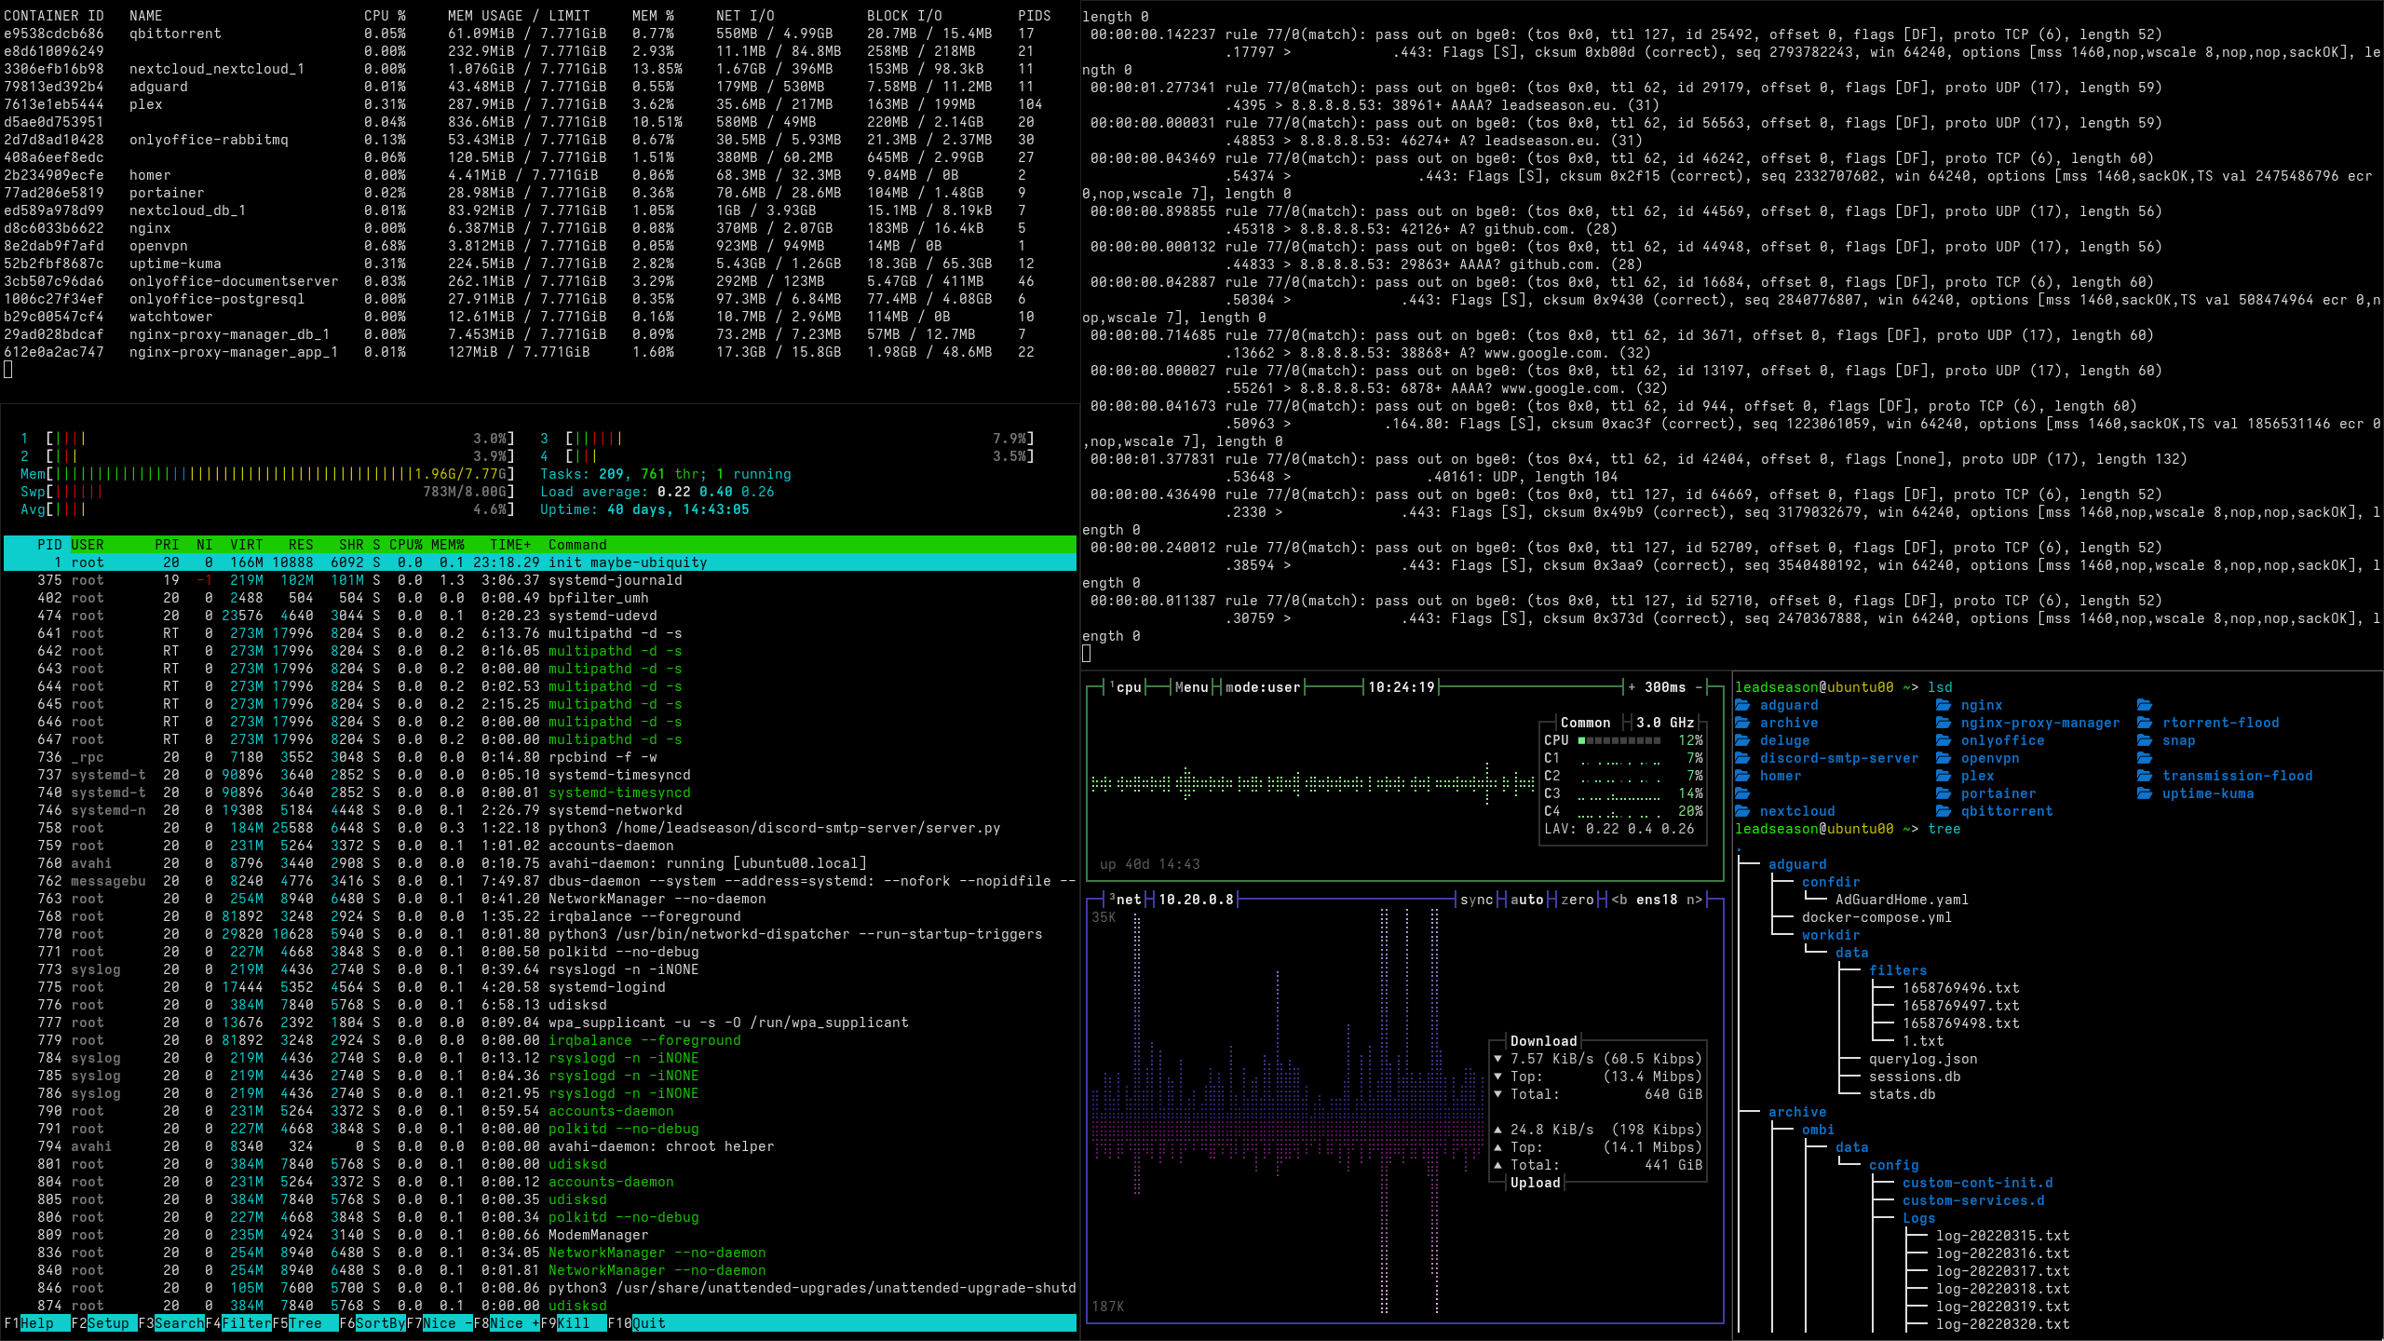Screen dimensions: 2384x1341
Task: Click the deluge folder icon
Action: [1742, 740]
